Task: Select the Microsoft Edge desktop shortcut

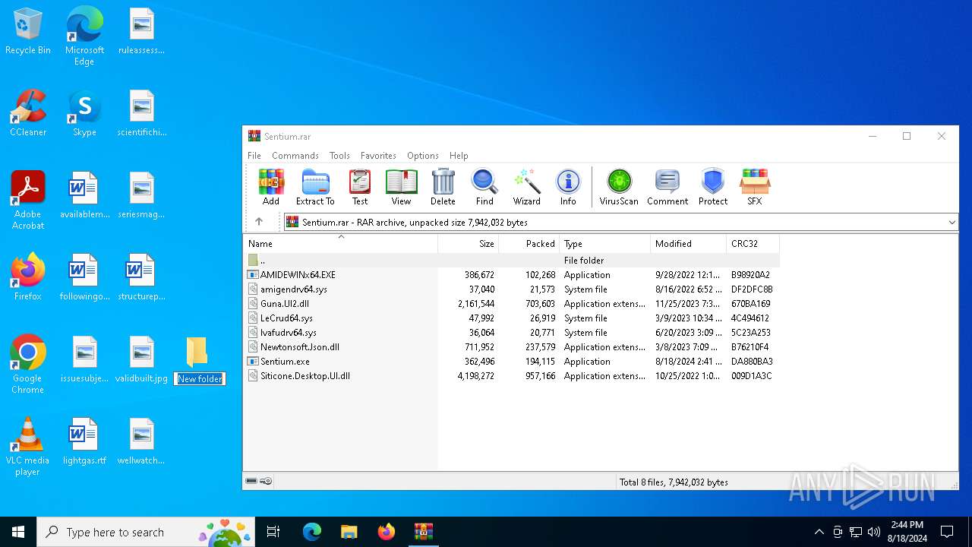Action: [84, 36]
